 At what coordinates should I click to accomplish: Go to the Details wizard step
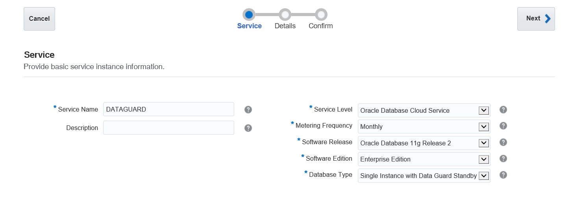tap(285, 26)
